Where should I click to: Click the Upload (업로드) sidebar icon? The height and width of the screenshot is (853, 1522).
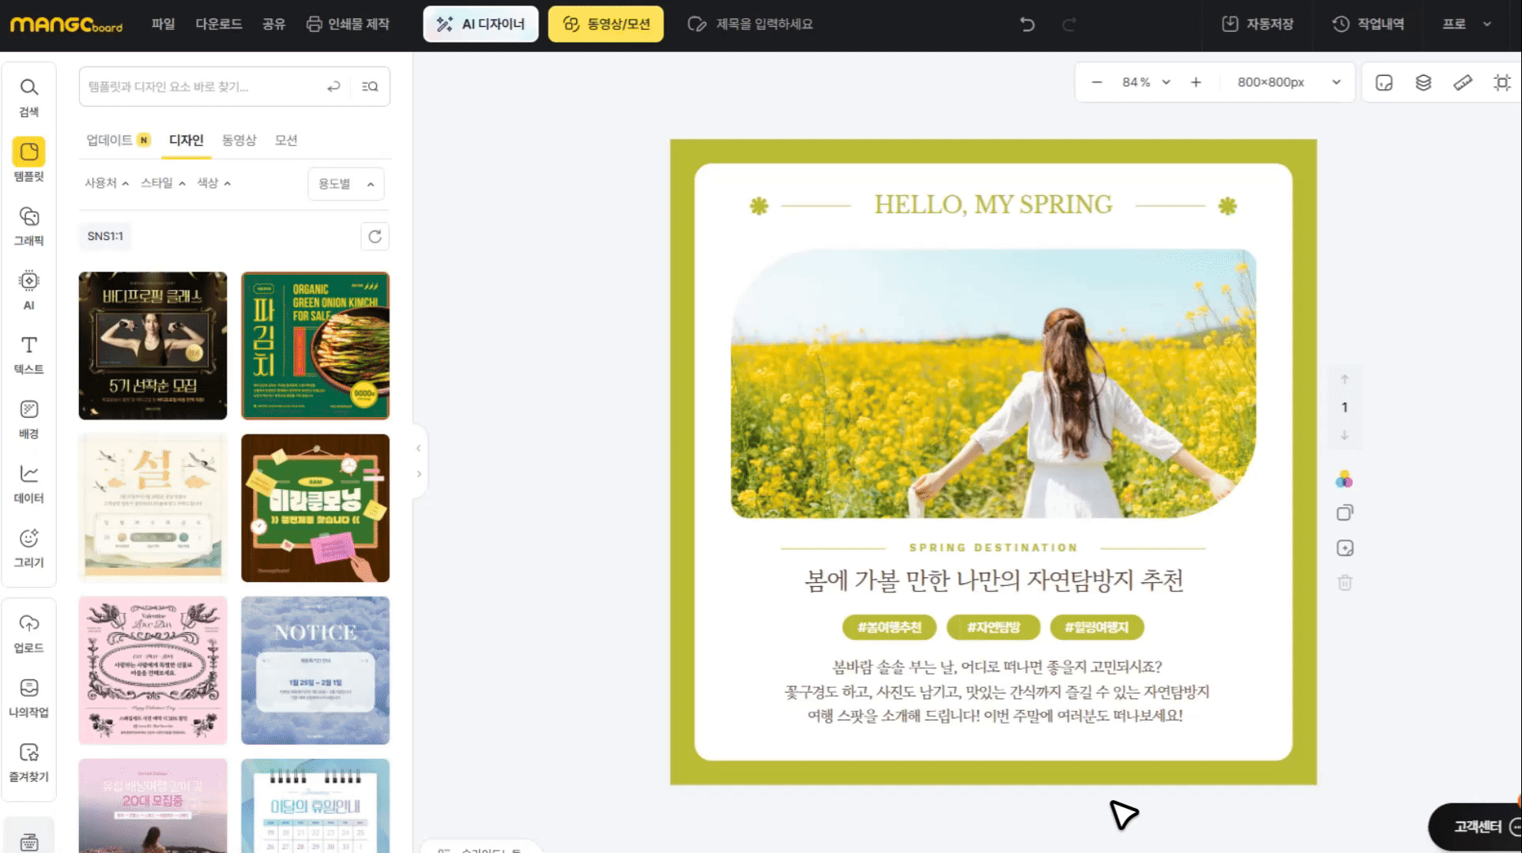coord(29,633)
